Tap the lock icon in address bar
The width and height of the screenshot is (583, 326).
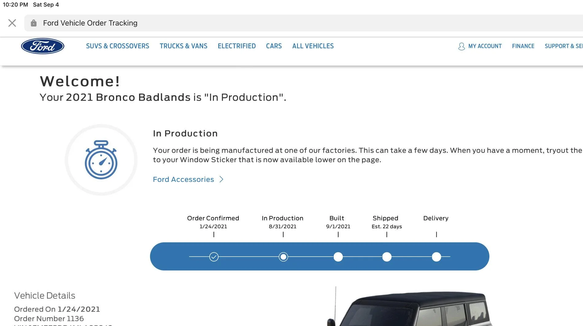[x=34, y=23]
